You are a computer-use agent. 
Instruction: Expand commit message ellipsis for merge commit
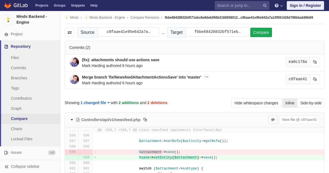point(207,77)
